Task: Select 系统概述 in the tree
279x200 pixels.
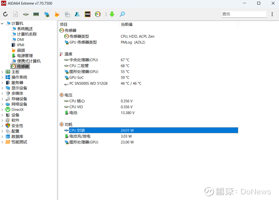Action: (25, 29)
